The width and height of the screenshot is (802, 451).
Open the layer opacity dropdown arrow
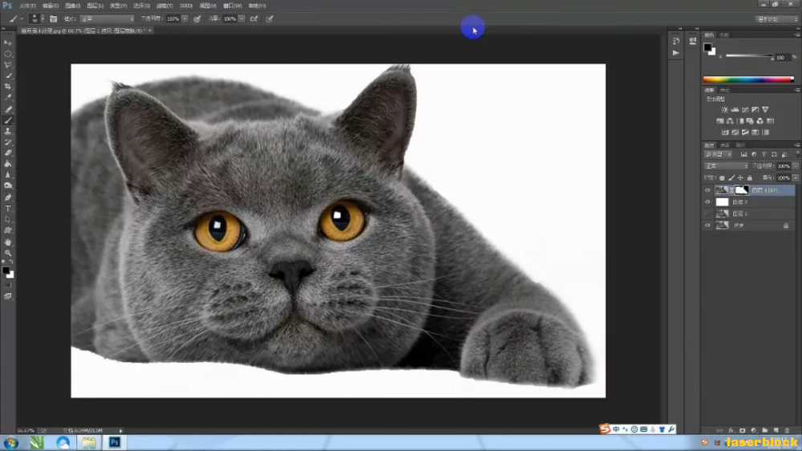[x=795, y=166]
